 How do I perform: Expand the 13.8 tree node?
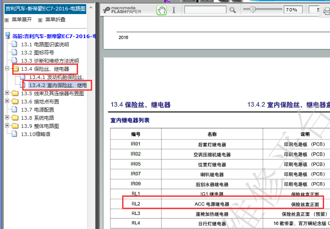click(x=7, y=117)
